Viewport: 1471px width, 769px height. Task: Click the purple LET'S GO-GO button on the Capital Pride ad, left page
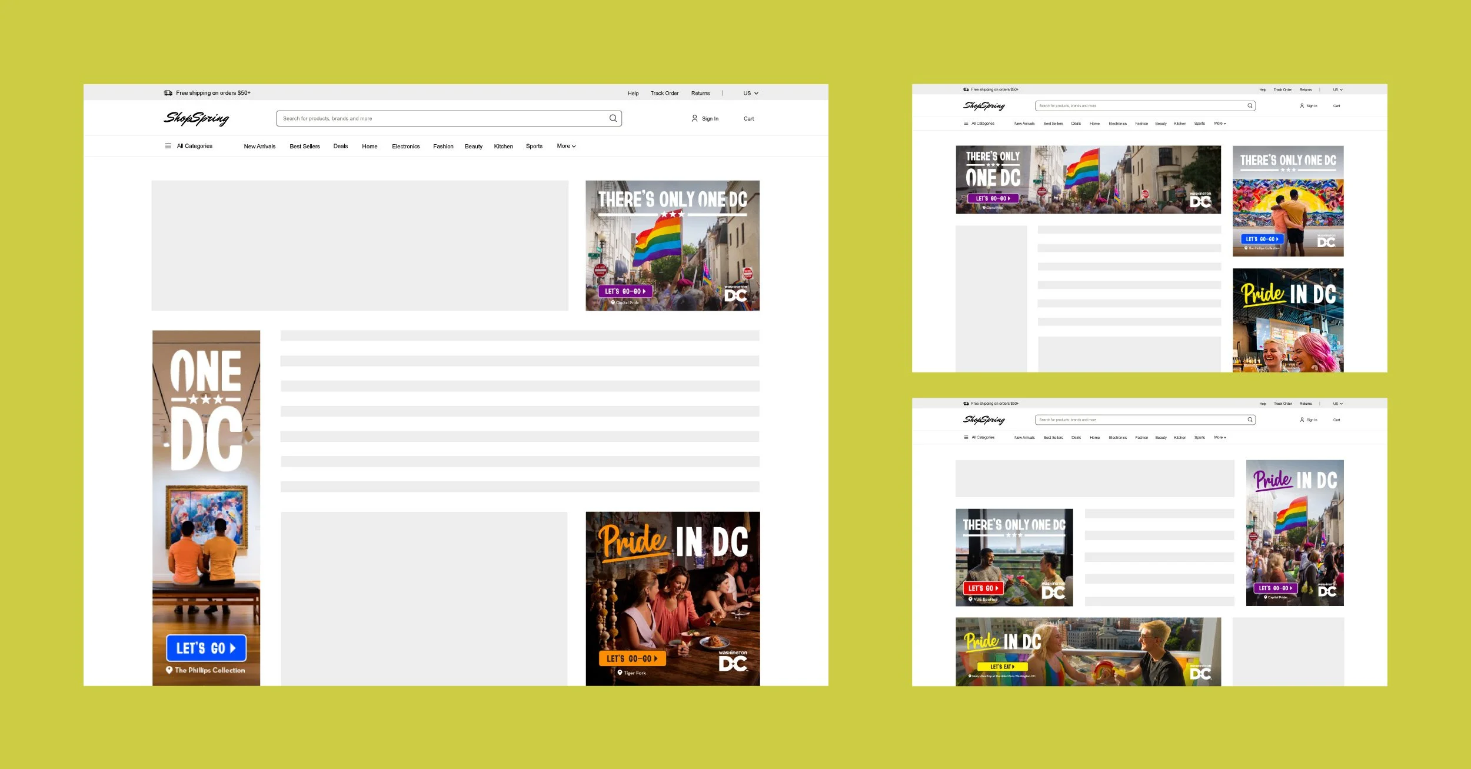625,291
